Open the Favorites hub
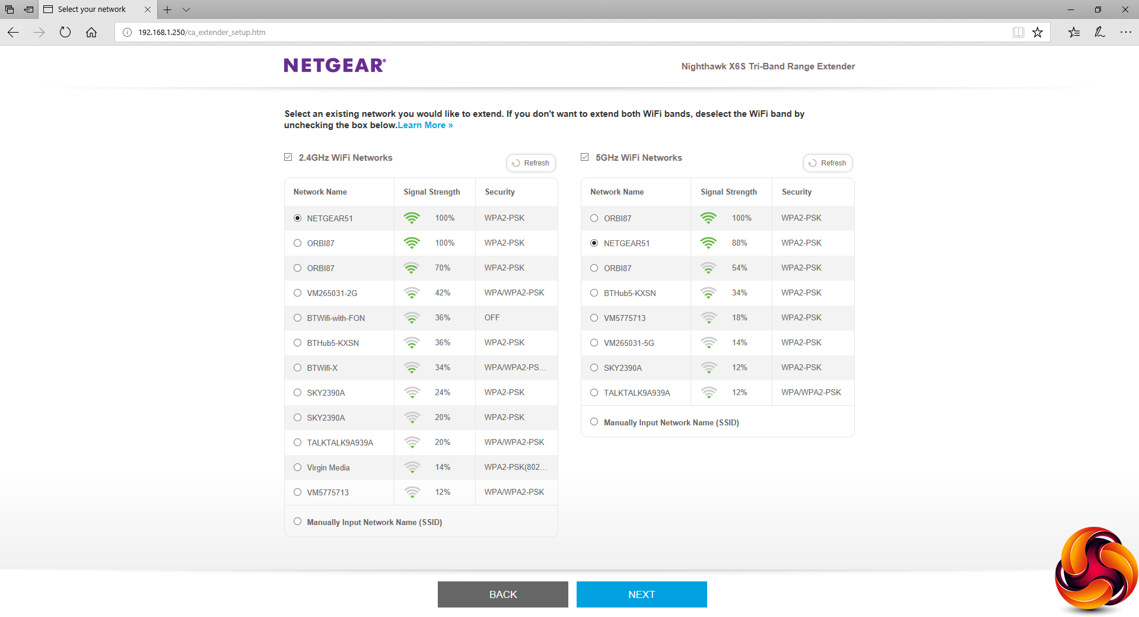1139x617 pixels. click(x=1074, y=33)
